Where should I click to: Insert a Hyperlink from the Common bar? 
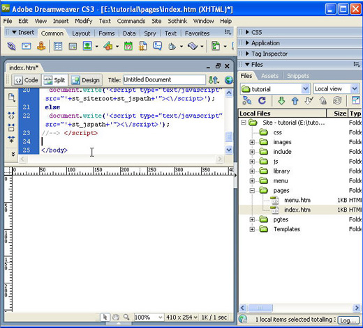click(x=11, y=46)
